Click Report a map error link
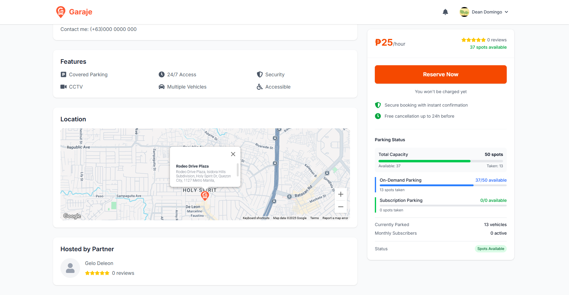This screenshot has width=569, height=295. (x=335, y=218)
